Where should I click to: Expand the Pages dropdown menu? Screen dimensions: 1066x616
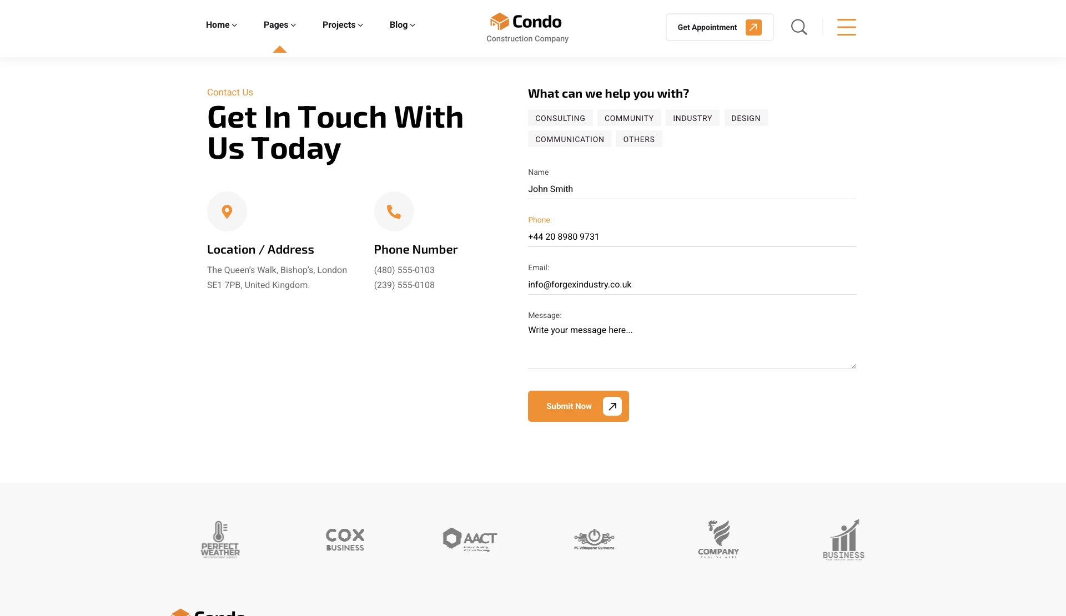click(x=279, y=25)
